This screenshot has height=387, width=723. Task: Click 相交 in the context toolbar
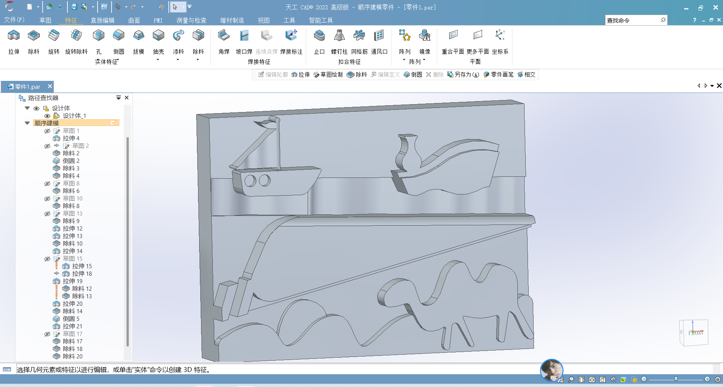tap(526, 74)
